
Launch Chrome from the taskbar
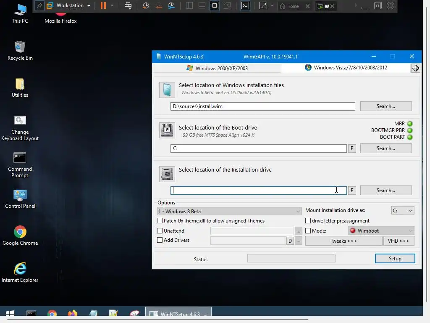[52, 314]
